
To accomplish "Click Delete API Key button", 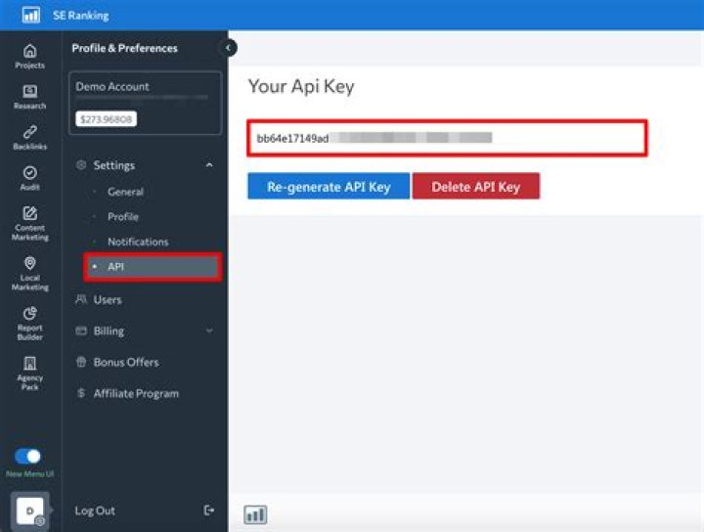I will 476,186.
